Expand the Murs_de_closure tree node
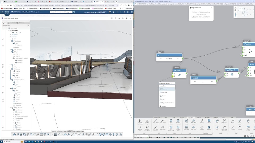Viewport: 255px width, 143px height. pyautogui.click(x=11, y=50)
